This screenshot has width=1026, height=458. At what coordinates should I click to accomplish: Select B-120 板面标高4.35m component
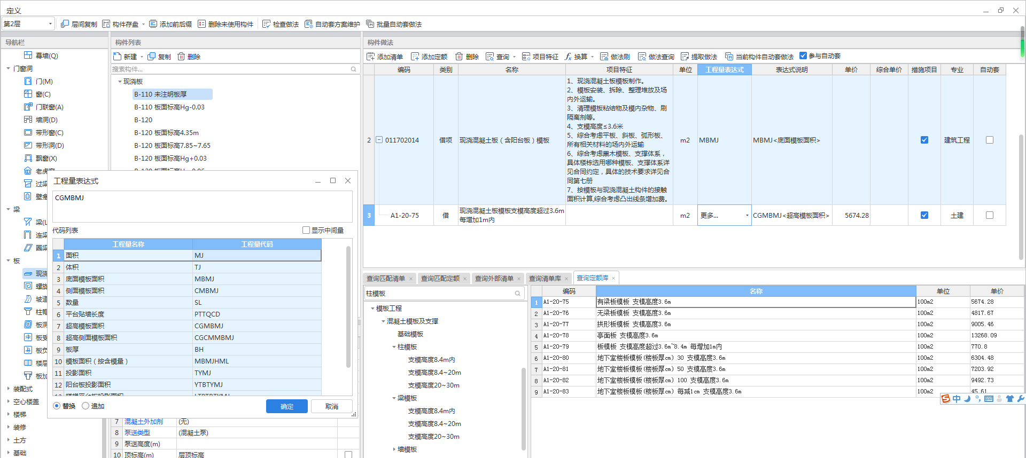166,133
